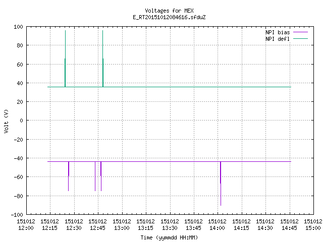
Task: Click the 'NPI bias' legend label
Action: (278, 32)
